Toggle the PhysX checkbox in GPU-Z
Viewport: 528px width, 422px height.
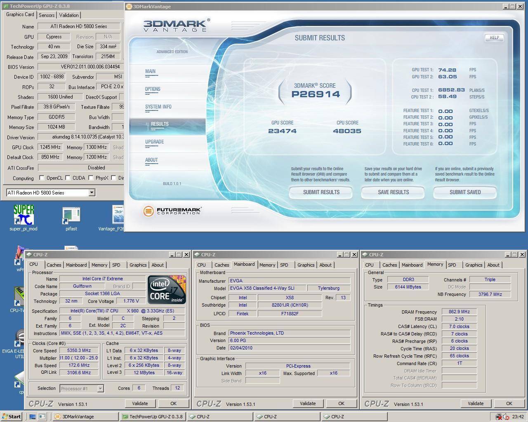pos(91,178)
